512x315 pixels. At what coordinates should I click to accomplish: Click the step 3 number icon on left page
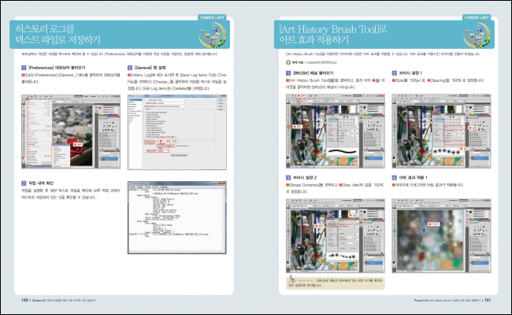(20, 183)
